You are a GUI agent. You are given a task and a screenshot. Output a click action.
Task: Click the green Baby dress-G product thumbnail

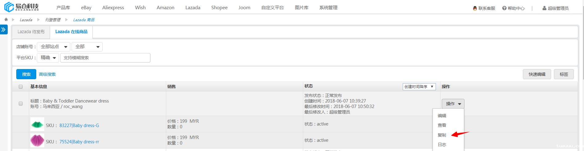coord(37,124)
